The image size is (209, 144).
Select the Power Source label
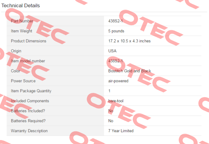tap(23, 81)
